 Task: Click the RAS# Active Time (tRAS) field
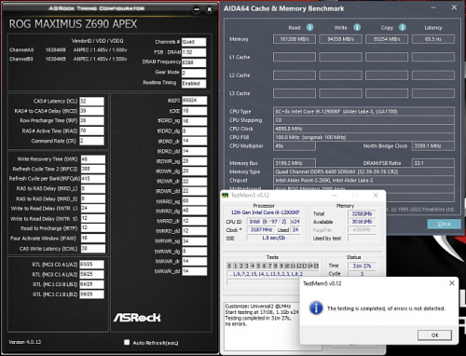pos(91,130)
